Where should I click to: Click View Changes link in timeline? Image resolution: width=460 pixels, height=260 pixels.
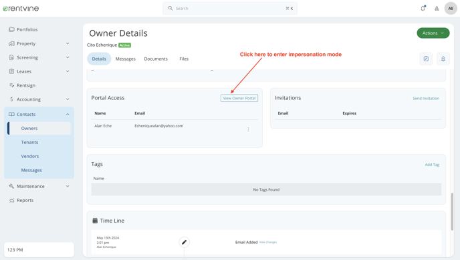[x=268, y=242]
